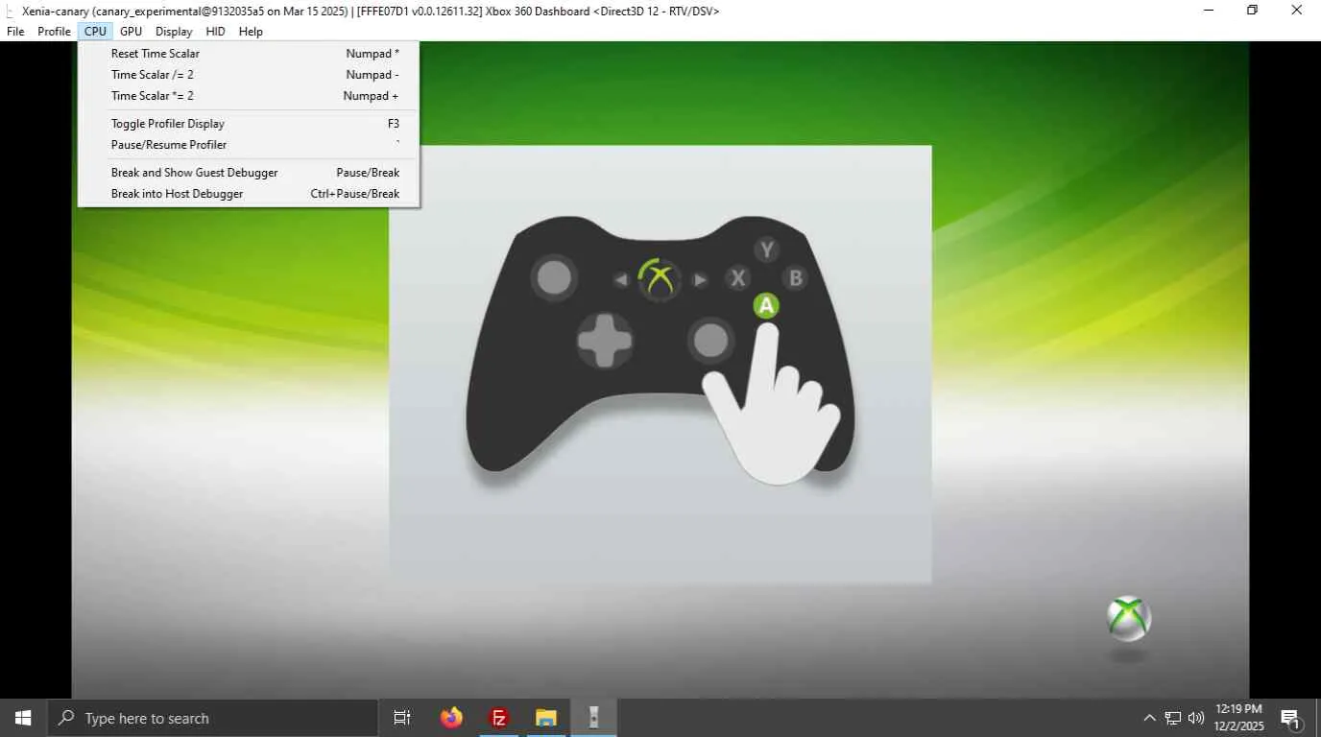
Task: Choose Reset Time Scalar
Action: click(x=249, y=54)
